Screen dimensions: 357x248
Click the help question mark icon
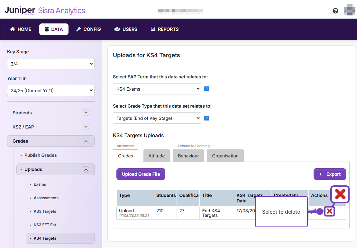click(x=335, y=11)
